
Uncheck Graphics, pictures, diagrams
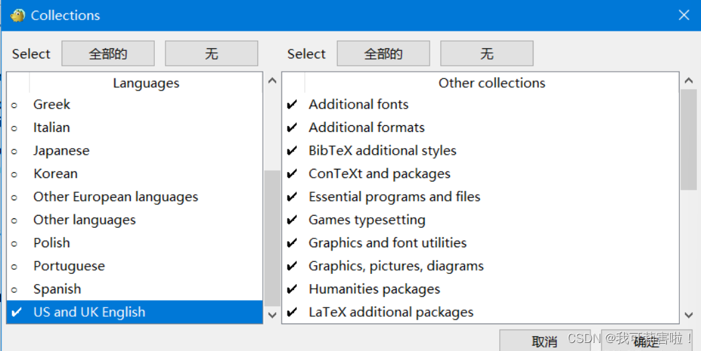(x=292, y=266)
